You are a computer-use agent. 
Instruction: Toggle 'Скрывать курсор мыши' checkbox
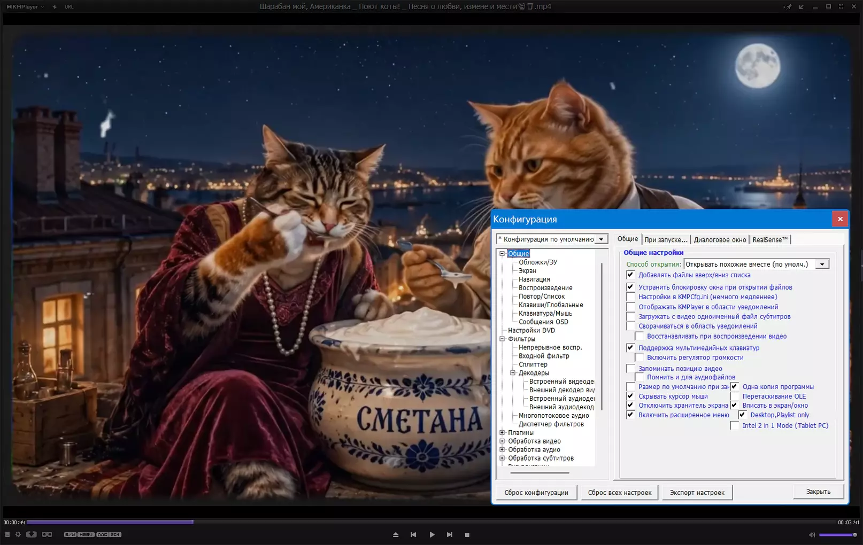click(x=630, y=396)
